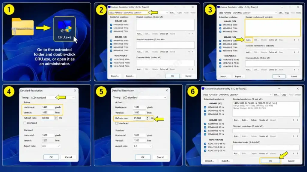This screenshot has width=307, height=172.
Task: Click OK in the step 3 window
Action: tap(279, 76)
